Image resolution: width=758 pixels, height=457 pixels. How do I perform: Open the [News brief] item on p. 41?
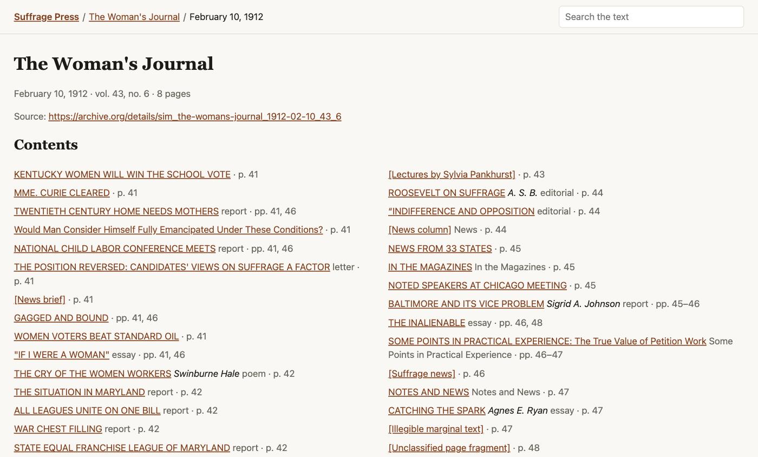[40, 299]
